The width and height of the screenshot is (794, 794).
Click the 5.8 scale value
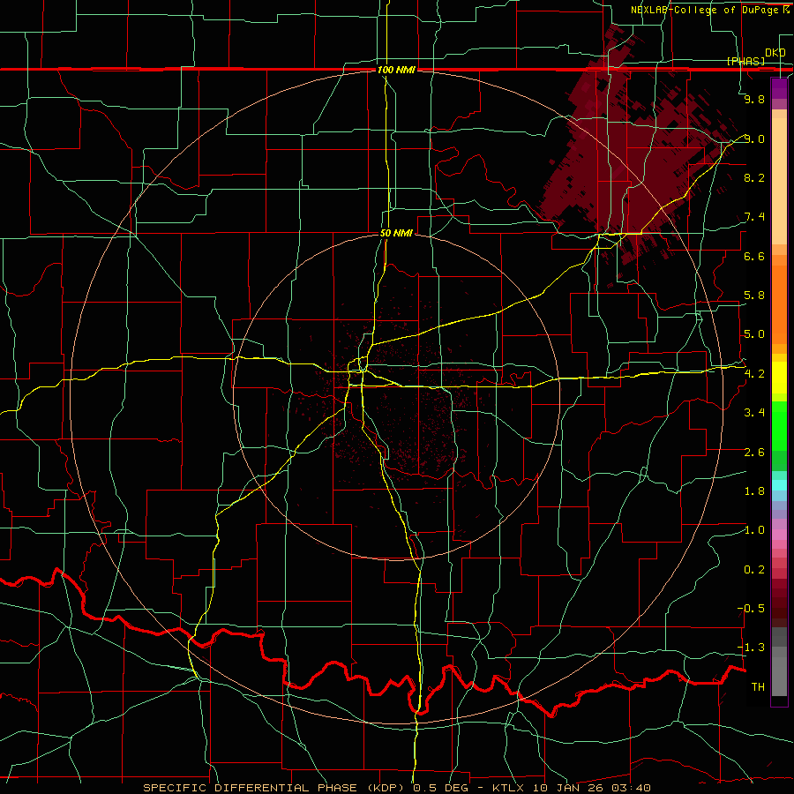(x=754, y=296)
